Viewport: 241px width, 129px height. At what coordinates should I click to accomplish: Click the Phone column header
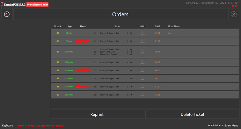tap(83, 26)
